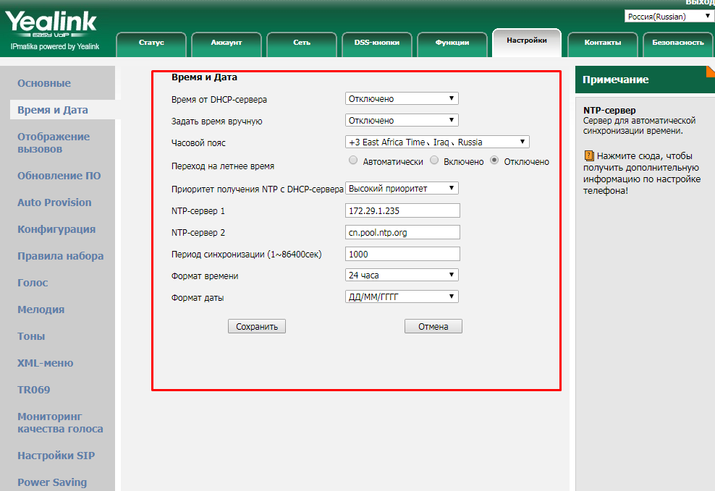Viewport: 715px width, 491px height.
Task: Click the Примечание panel header
Action: pyautogui.click(x=645, y=80)
